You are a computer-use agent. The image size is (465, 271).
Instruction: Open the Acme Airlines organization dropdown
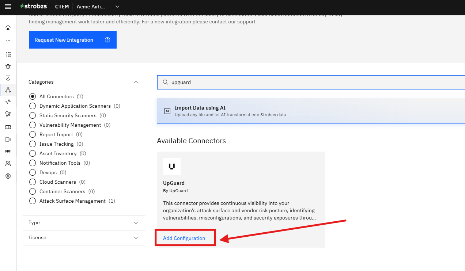[98, 7]
